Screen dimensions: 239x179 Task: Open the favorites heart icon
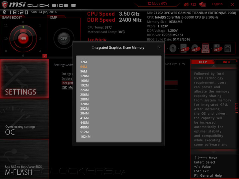(x=202, y=4)
